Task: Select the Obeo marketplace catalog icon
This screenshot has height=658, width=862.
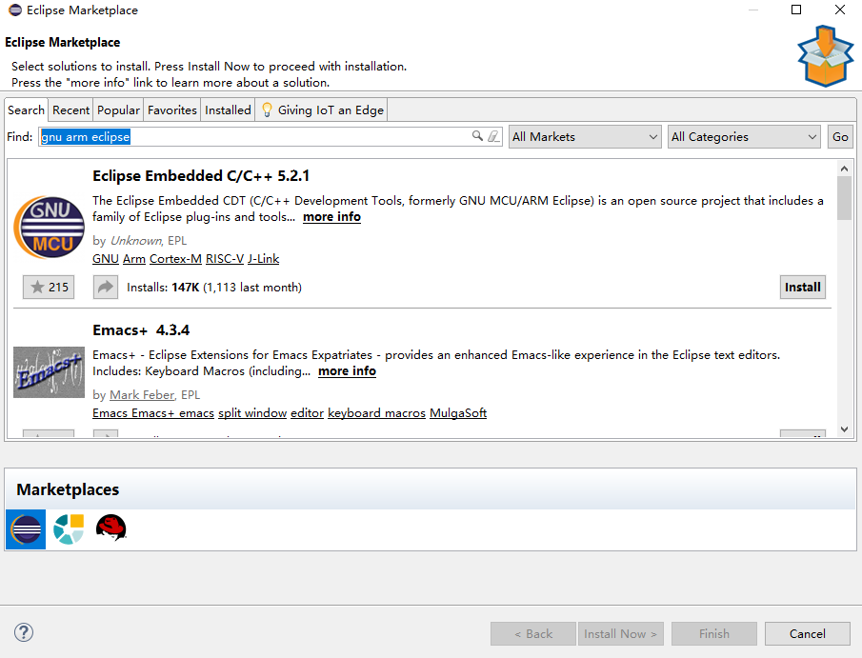Action: [x=69, y=529]
